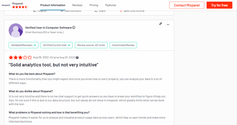The width and height of the screenshot is (237, 125).
Task: Go to the Features tab
Action: 111,5
